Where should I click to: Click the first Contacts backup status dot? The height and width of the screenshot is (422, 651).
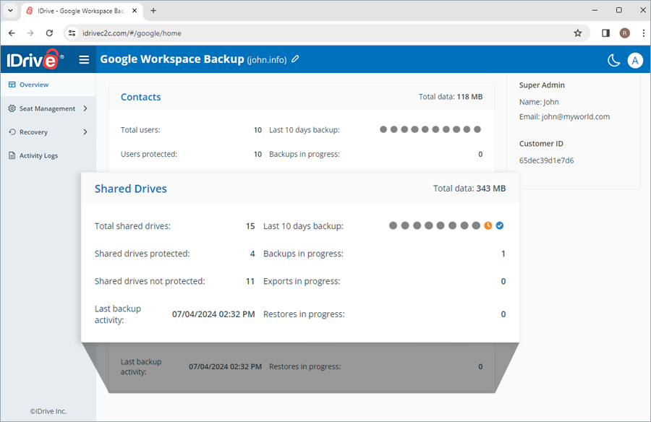(x=383, y=129)
